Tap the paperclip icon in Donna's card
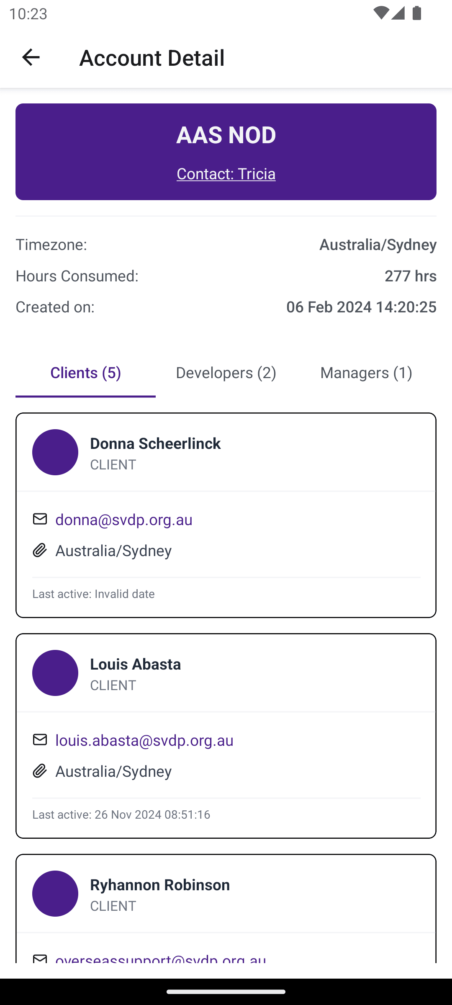 coord(40,550)
